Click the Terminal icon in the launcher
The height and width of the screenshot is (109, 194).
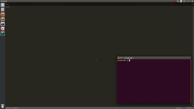click(3, 24)
